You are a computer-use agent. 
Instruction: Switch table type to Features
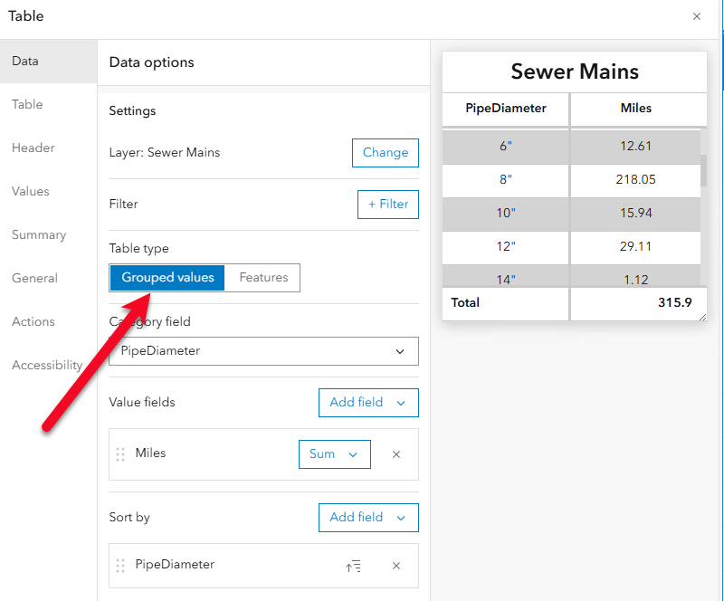263,278
